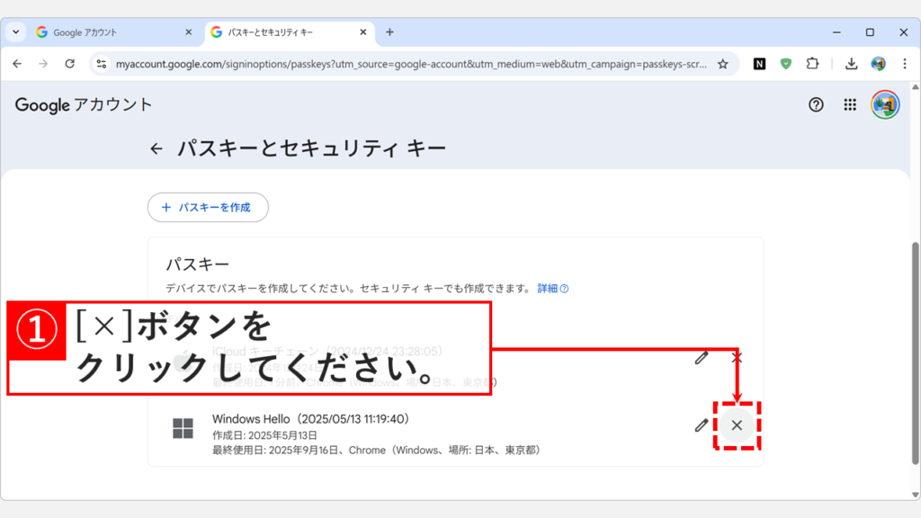This screenshot has height=518, width=921.
Task: Open a new browser tab
Action: 389,31
